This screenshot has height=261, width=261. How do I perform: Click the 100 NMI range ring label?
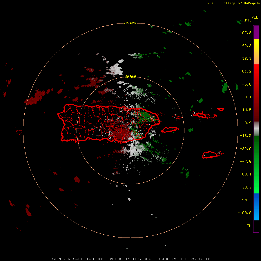(130, 23)
